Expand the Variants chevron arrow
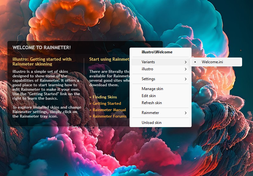 pyautogui.click(x=186, y=62)
